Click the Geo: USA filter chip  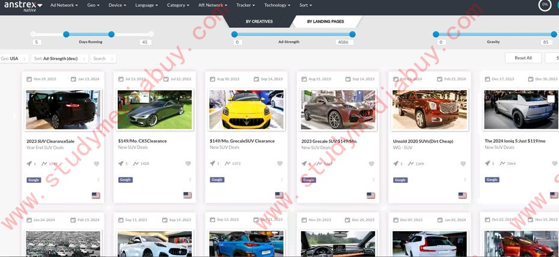click(14, 58)
